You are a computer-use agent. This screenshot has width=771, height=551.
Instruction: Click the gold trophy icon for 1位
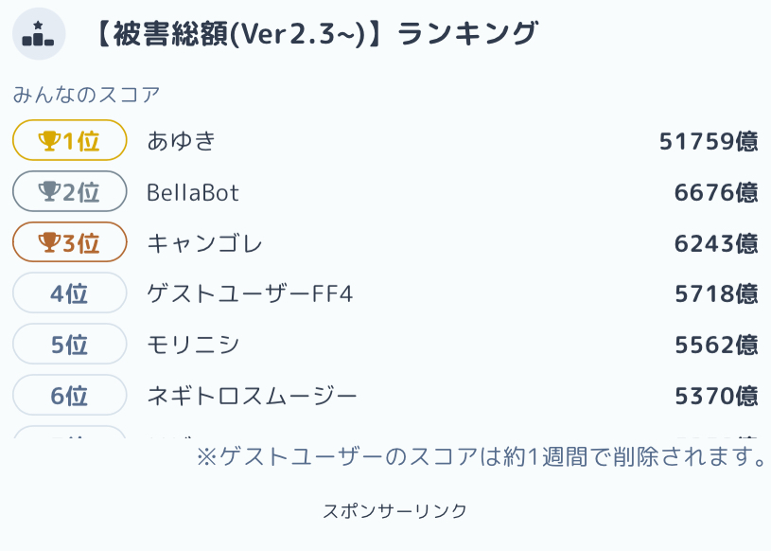[49, 141]
